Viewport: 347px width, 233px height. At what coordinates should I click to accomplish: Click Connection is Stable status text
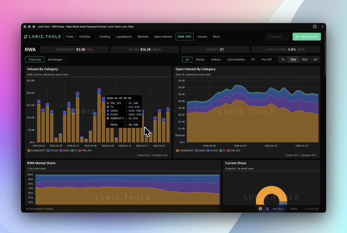point(40,209)
